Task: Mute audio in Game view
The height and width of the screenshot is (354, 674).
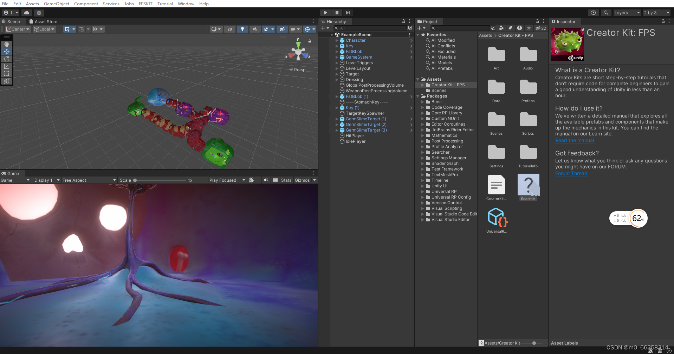Action: point(266,180)
